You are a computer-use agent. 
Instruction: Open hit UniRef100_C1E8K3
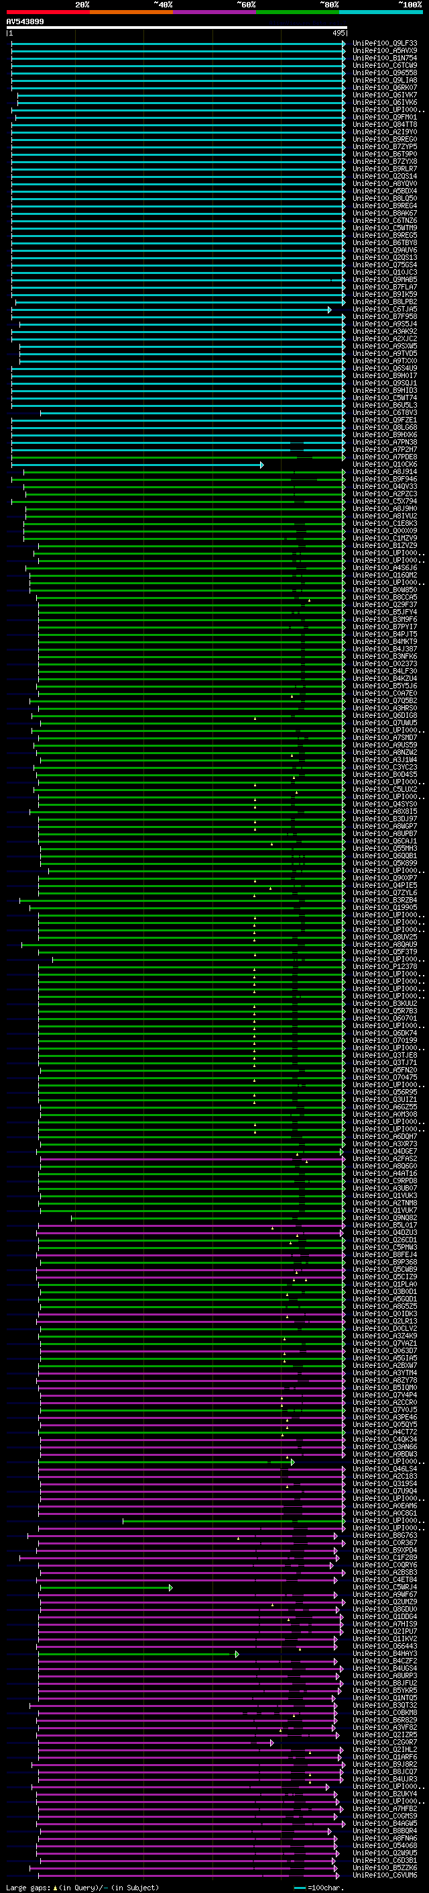click(x=385, y=524)
